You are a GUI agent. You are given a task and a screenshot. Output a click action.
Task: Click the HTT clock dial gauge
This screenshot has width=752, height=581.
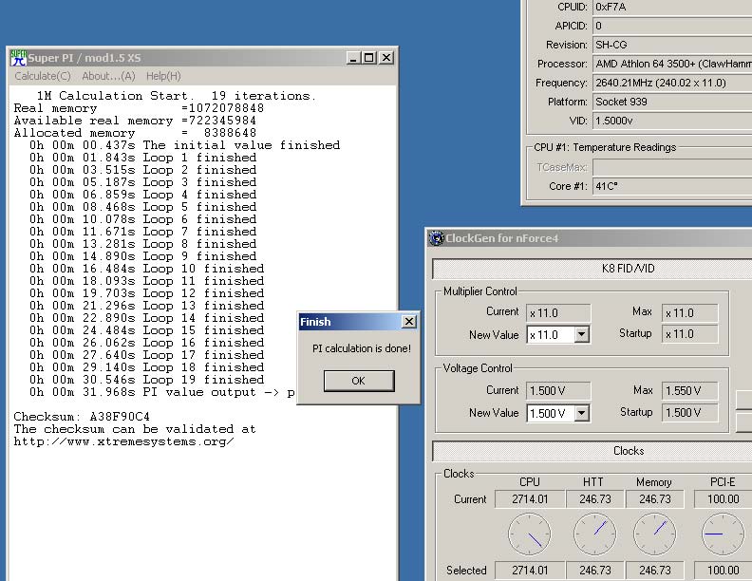pyautogui.click(x=594, y=534)
